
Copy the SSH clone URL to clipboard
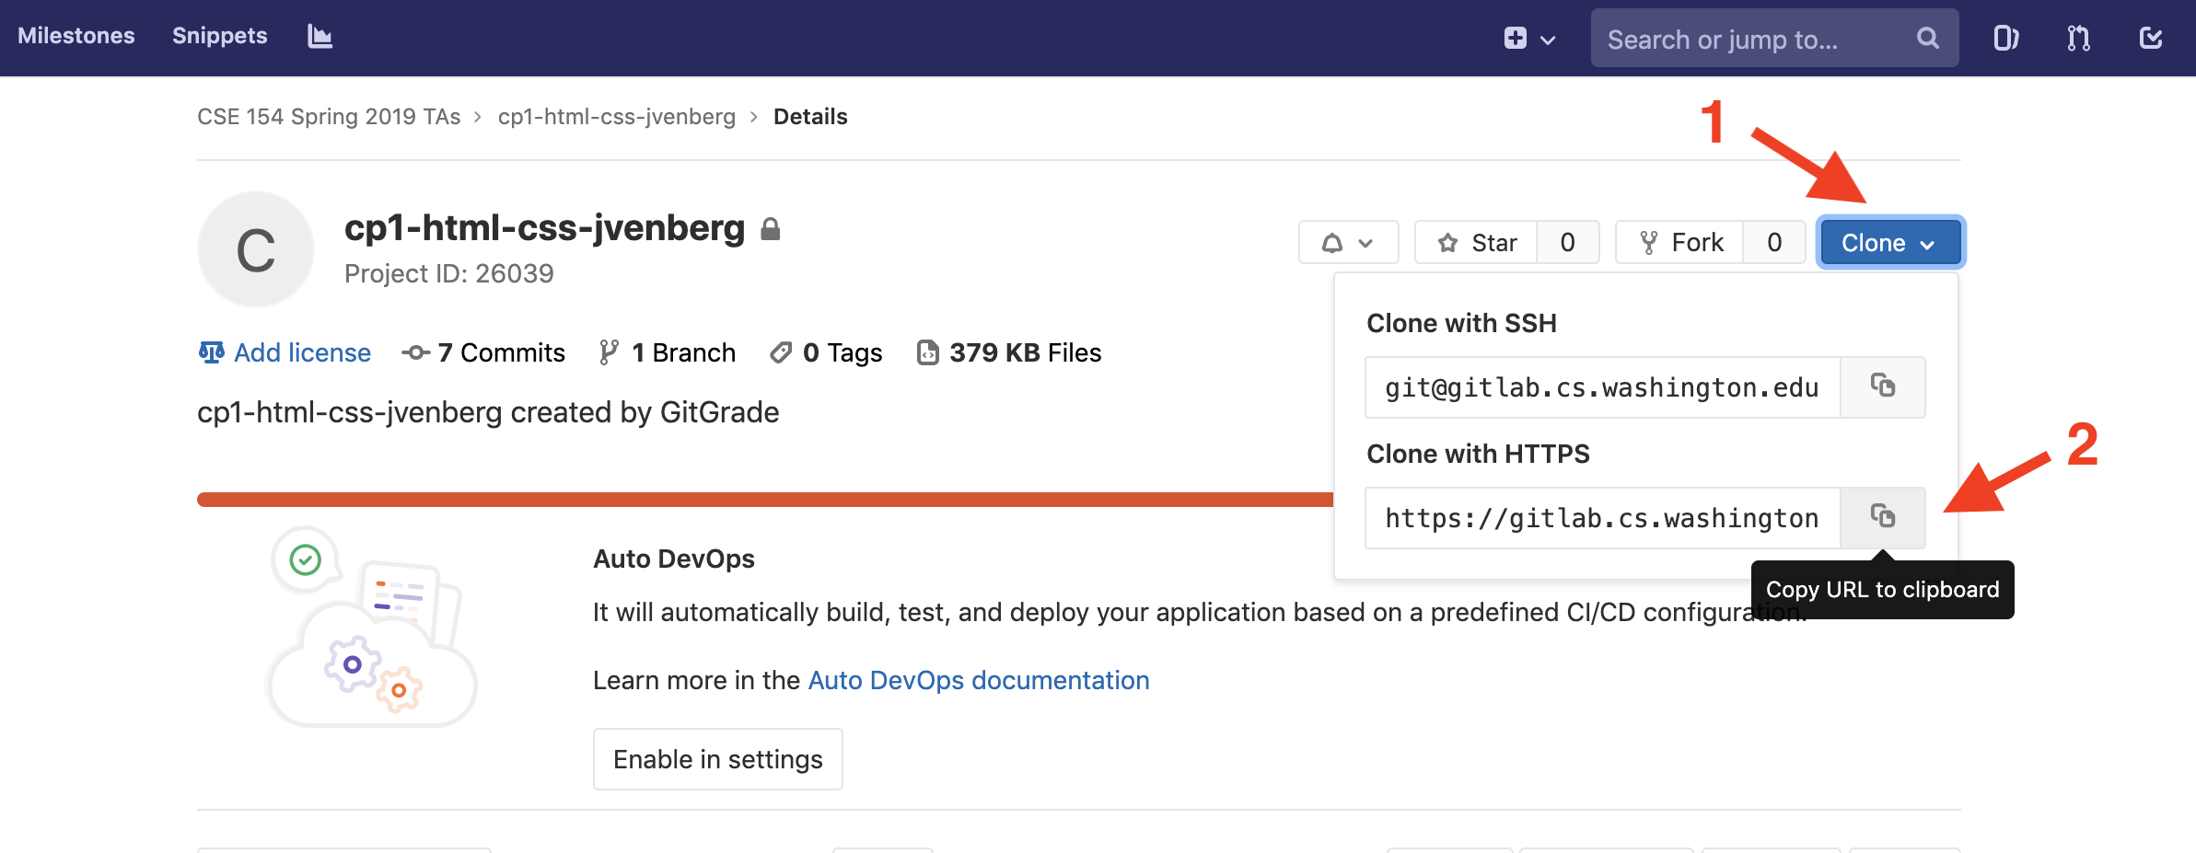click(x=1882, y=386)
